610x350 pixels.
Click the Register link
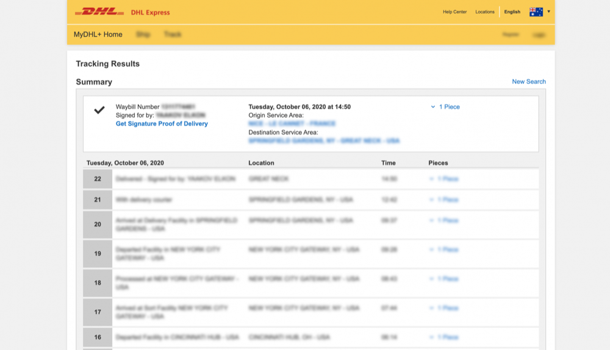(x=511, y=35)
